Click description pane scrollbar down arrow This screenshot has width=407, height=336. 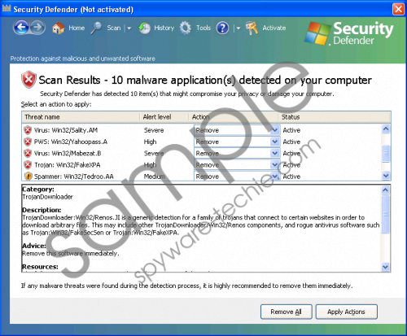[385, 267]
